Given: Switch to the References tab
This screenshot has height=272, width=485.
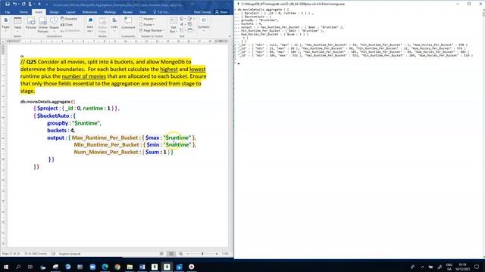Looking at the screenshot, I should [x=89, y=12].
